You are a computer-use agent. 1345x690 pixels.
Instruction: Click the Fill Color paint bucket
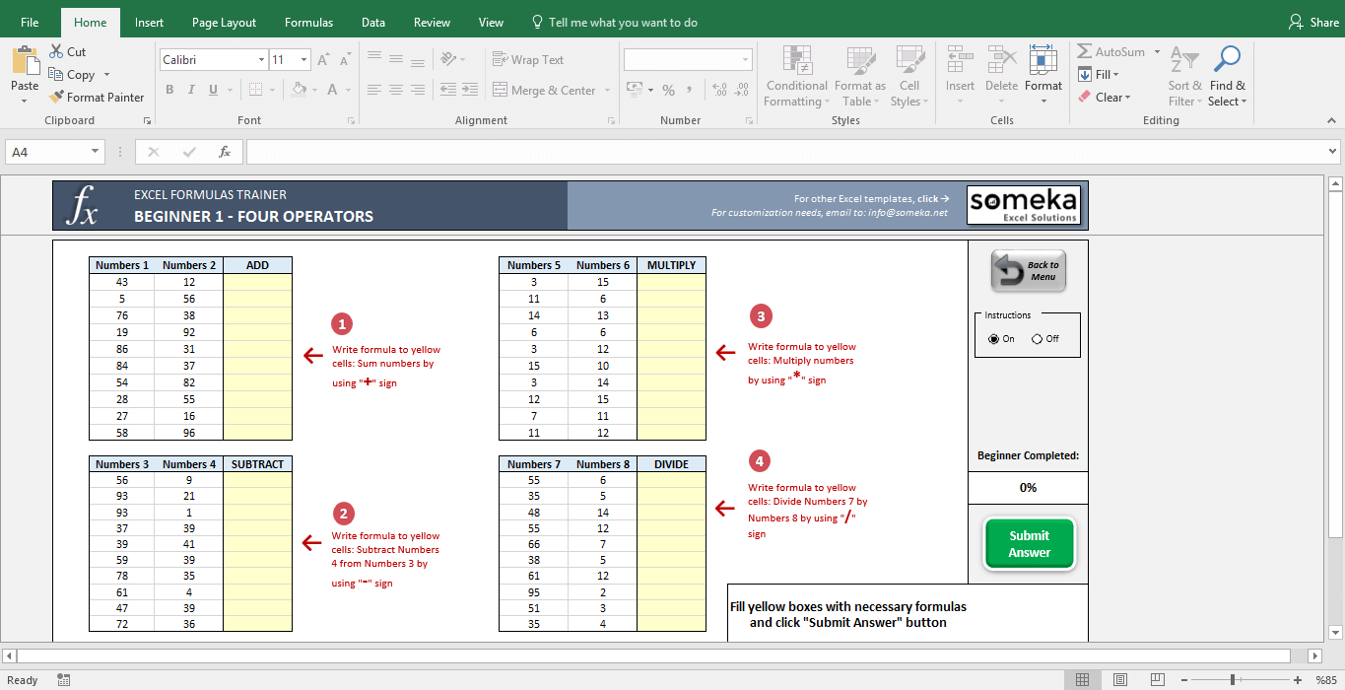pyautogui.click(x=299, y=90)
